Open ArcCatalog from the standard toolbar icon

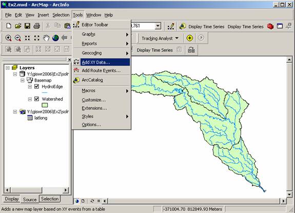[x=182, y=26]
